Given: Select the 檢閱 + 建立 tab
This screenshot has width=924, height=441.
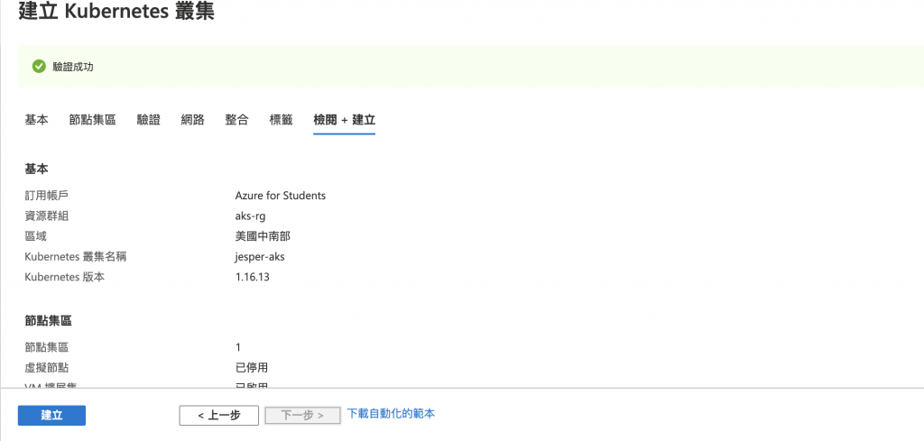Looking at the screenshot, I should coord(344,120).
